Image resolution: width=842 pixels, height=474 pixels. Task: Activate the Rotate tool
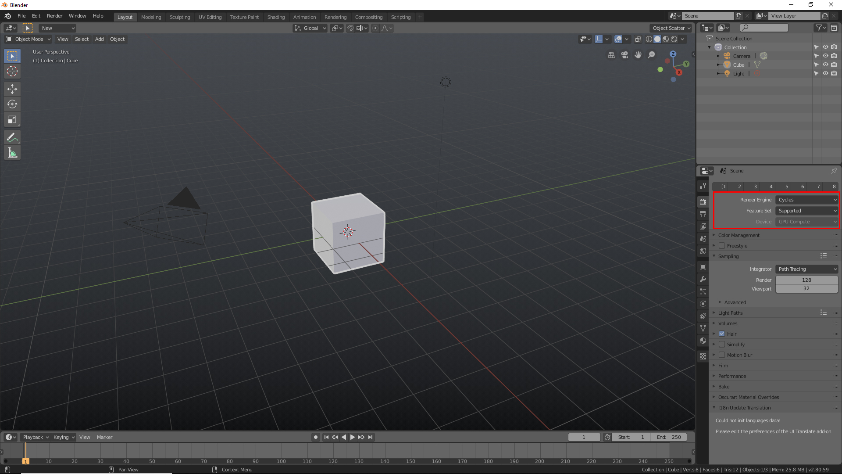(12, 104)
